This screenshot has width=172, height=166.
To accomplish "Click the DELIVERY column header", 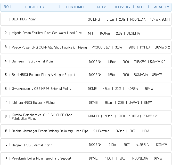I will (122, 7).
